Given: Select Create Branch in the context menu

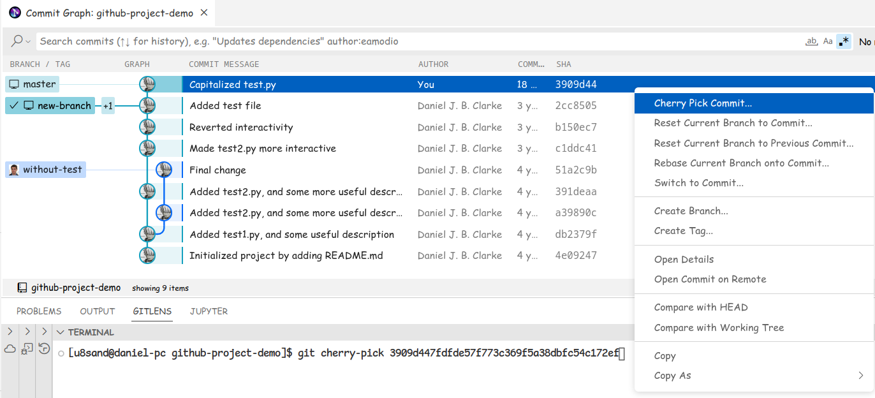Looking at the screenshot, I should click(691, 211).
